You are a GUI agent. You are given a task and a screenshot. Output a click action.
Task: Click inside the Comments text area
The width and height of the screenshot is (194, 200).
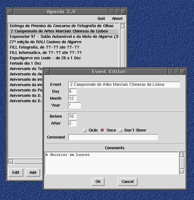[x=112, y=163]
